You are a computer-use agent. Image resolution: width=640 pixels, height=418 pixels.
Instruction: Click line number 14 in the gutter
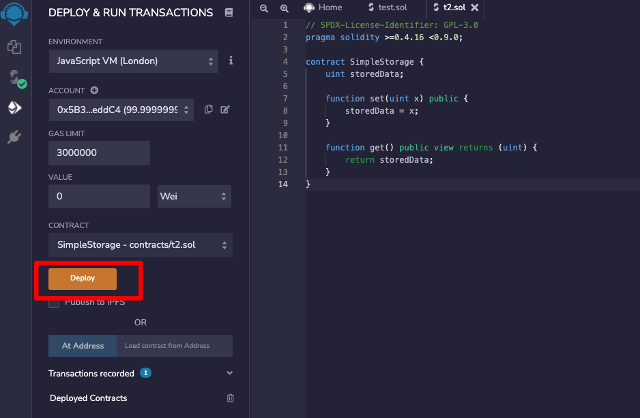[283, 184]
